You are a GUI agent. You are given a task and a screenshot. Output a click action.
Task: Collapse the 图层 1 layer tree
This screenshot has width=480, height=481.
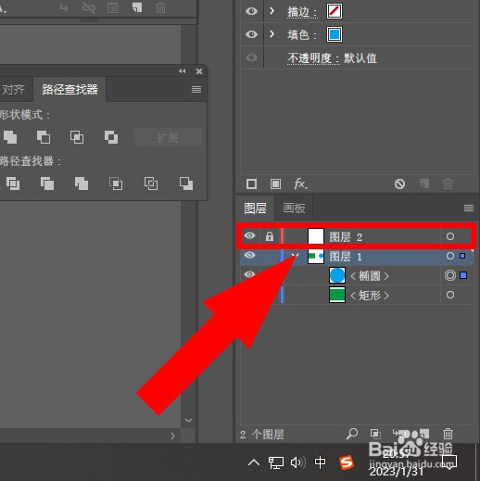[x=296, y=256]
